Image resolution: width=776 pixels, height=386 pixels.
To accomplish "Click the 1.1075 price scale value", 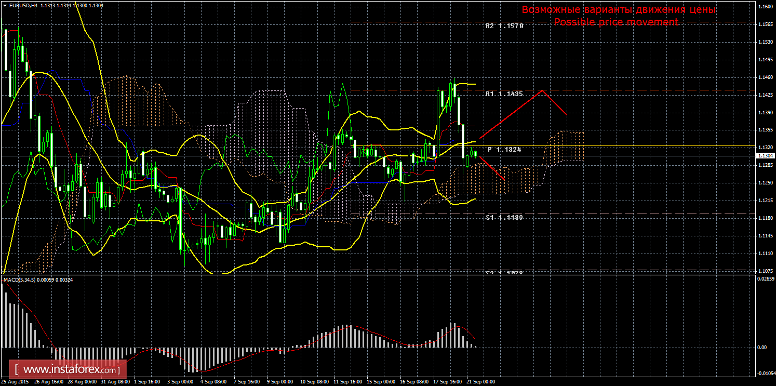I will (765, 271).
